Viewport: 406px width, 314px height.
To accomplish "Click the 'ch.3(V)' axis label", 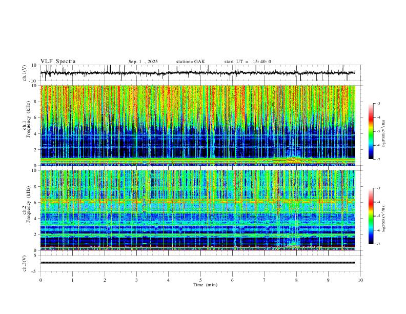I will pyautogui.click(x=25, y=264).
